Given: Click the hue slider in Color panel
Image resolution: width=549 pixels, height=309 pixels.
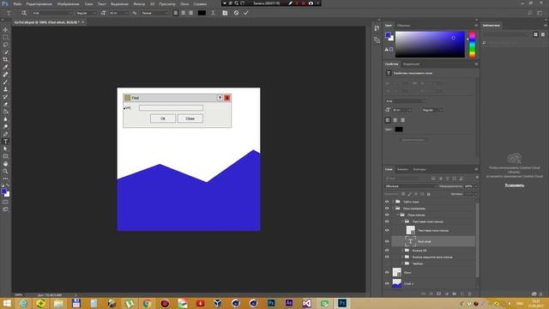Looking at the screenshot, I should click(x=472, y=45).
